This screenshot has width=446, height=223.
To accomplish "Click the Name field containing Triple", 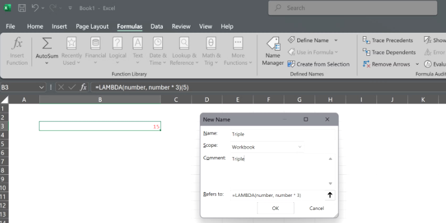I will point(283,134).
